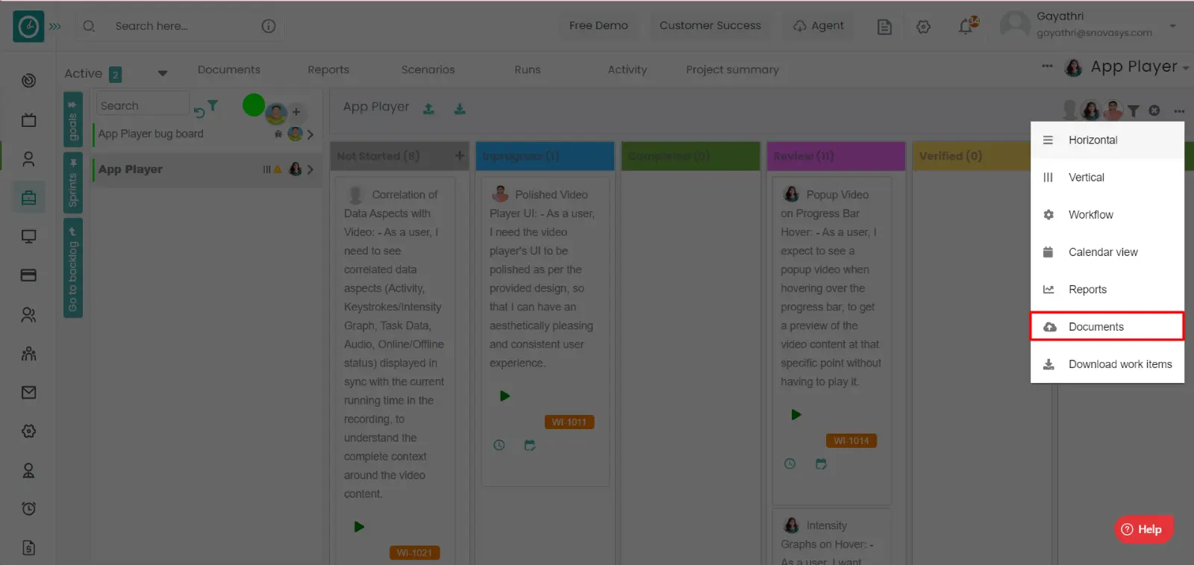Click the search magnifier icon

point(89,26)
